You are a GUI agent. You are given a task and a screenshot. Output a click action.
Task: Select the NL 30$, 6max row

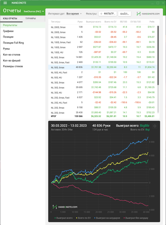tap(103, 87)
